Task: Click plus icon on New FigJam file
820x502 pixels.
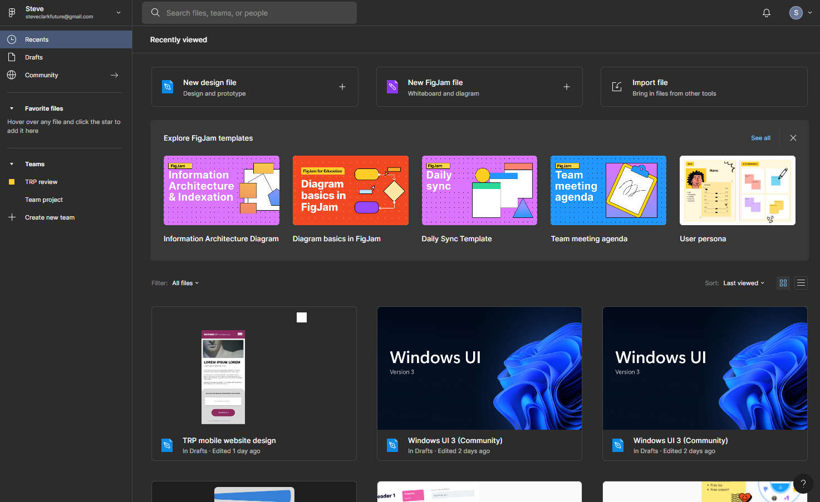Action: 567,87
